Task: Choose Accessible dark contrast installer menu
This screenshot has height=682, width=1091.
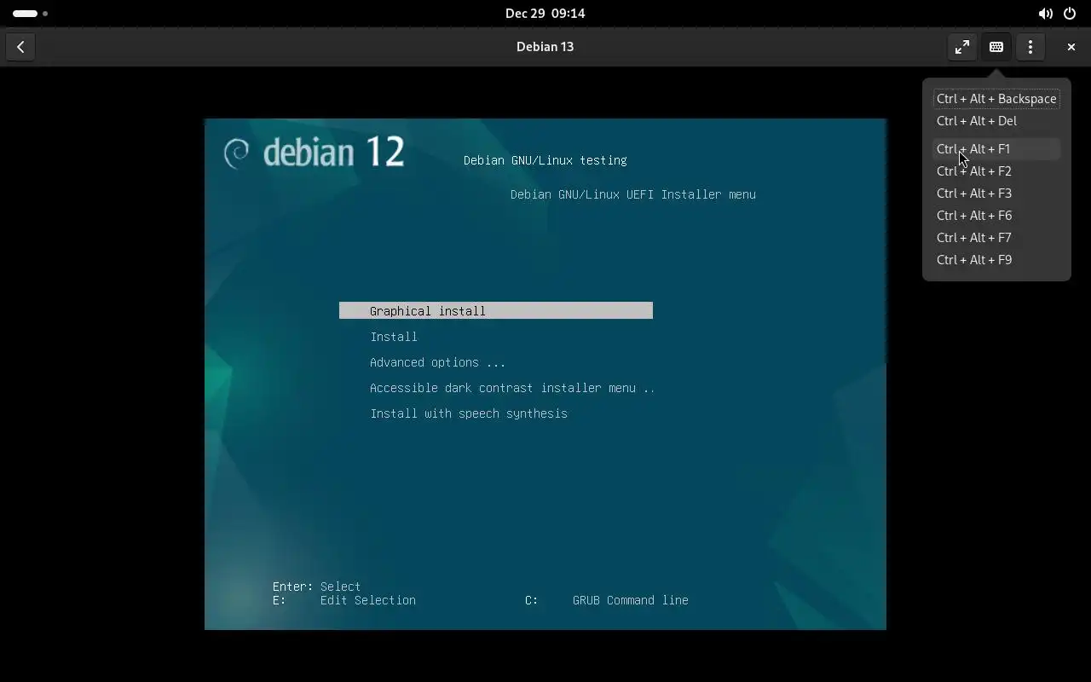Action: coord(512,388)
